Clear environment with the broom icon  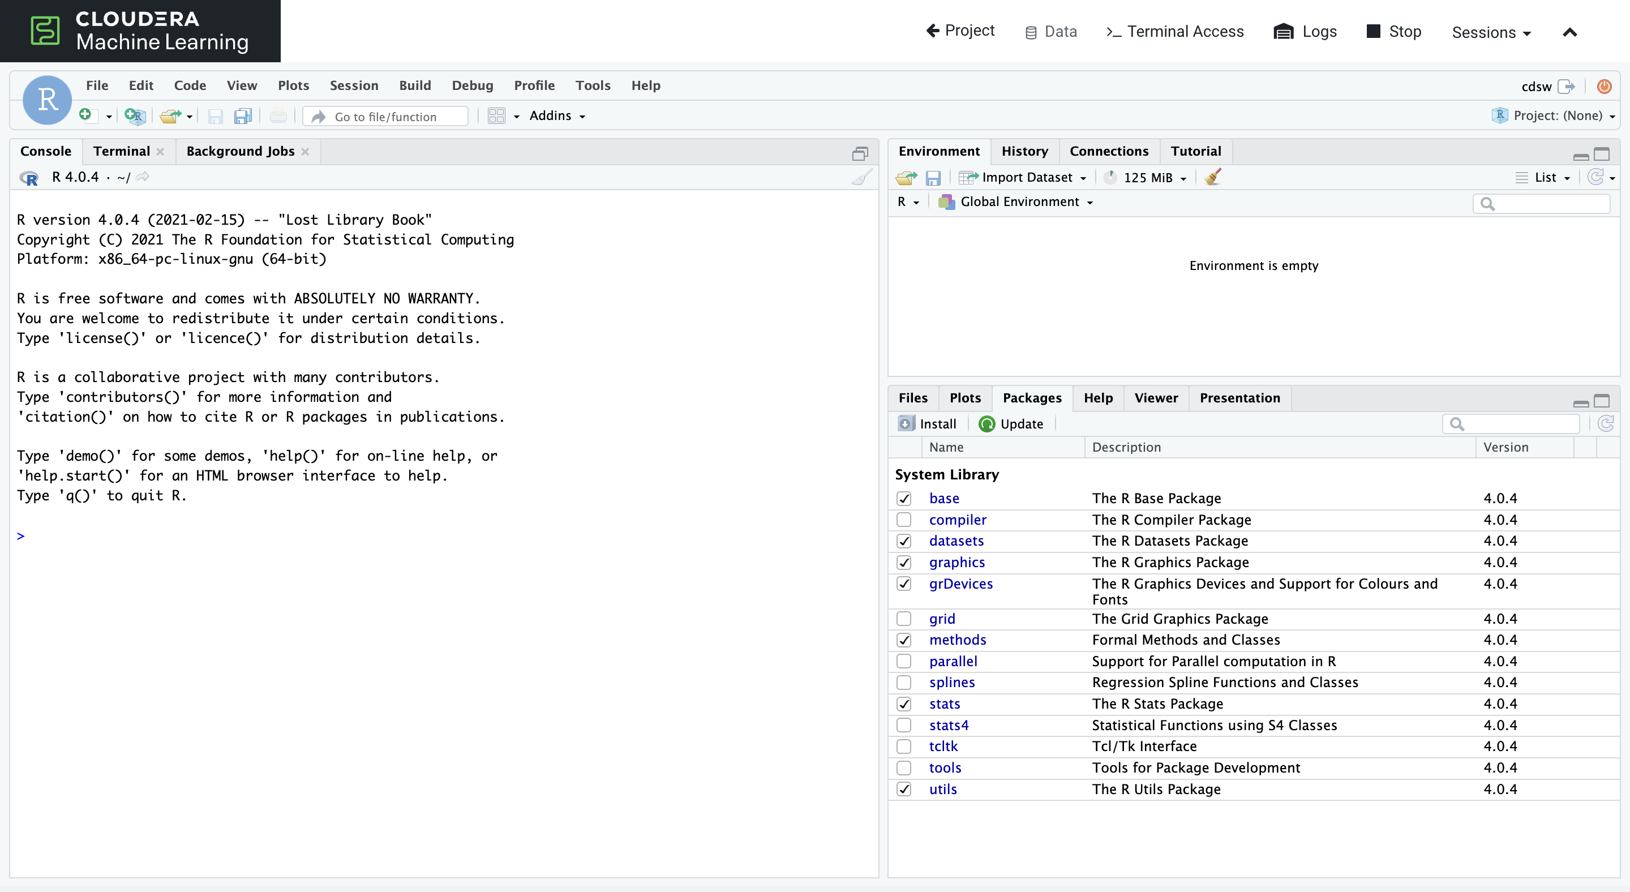[x=1212, y=177]
